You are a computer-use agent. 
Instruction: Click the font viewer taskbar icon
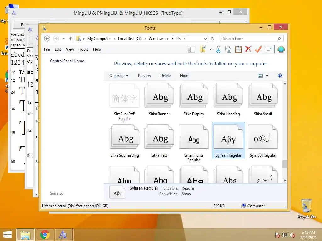pos(63,235)
